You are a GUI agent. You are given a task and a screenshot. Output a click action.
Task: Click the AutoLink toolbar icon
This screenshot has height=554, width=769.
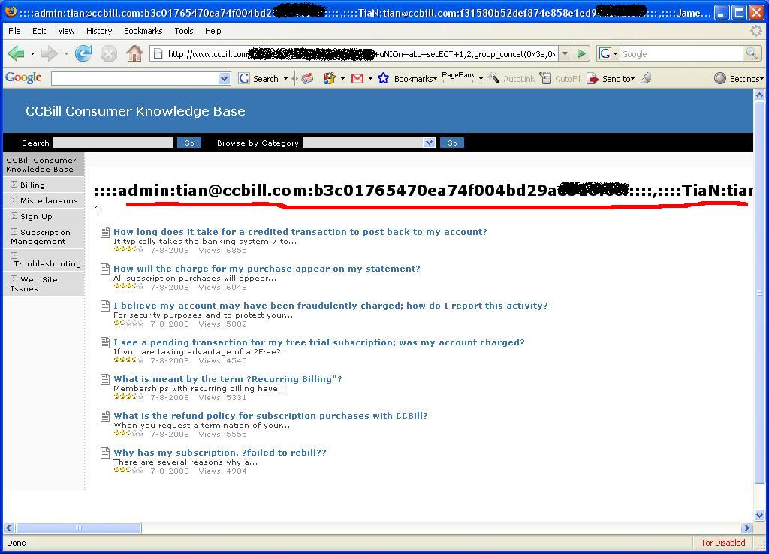point(494,78)
